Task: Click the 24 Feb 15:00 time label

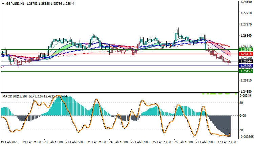Action: point(119,142)
